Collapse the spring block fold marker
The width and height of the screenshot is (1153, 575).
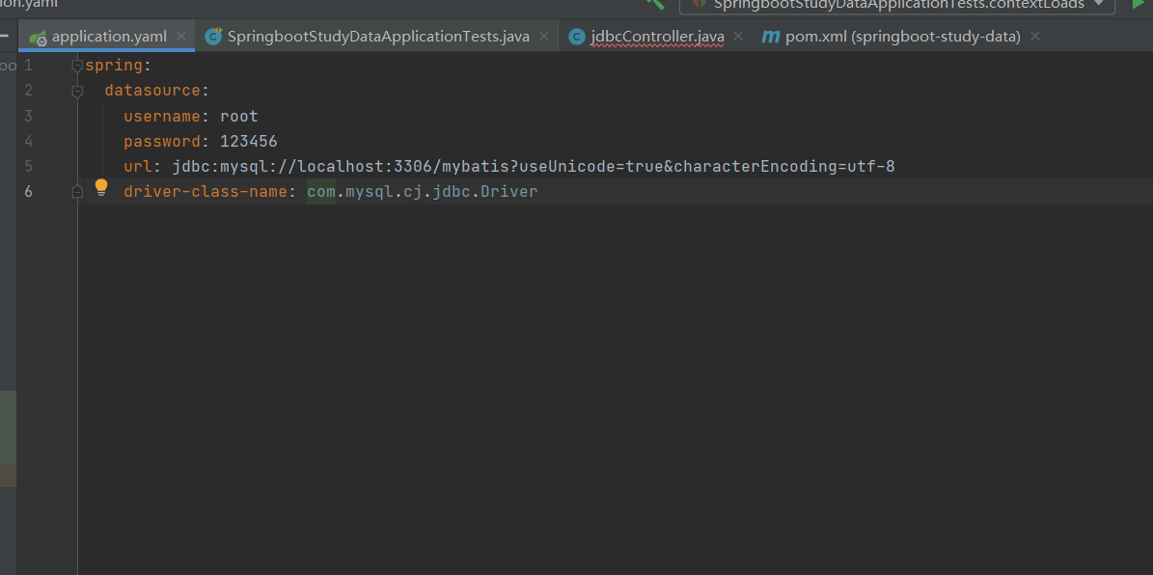coord(77,67)
